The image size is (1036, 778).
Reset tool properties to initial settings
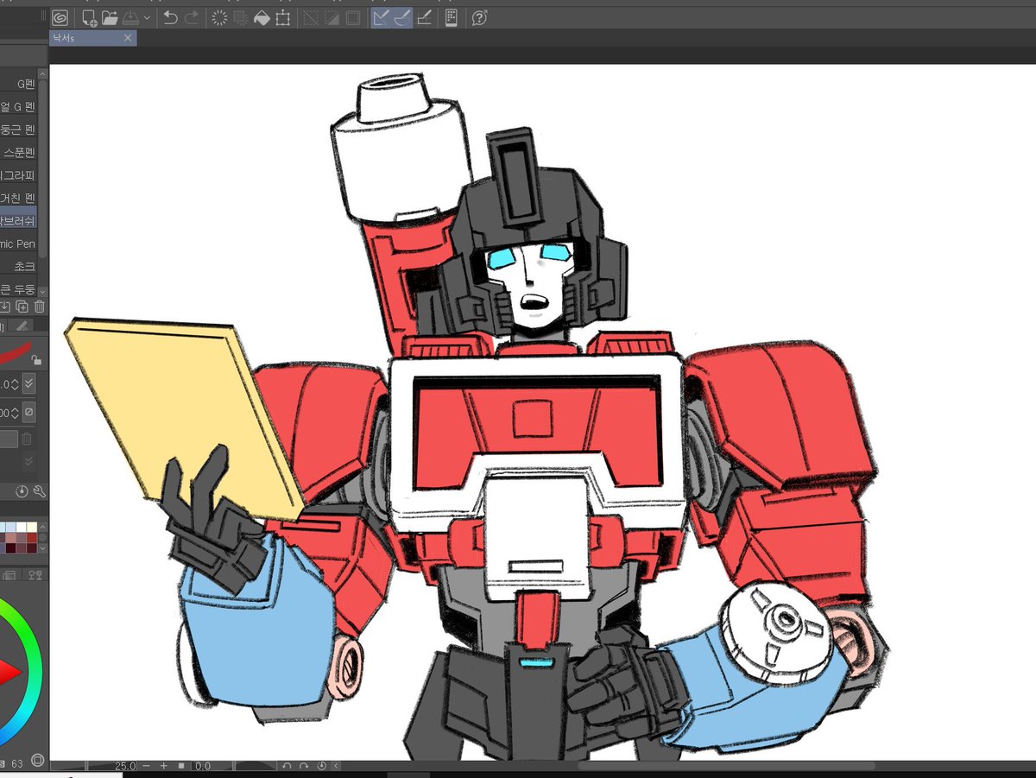click(x=22, y=491)
